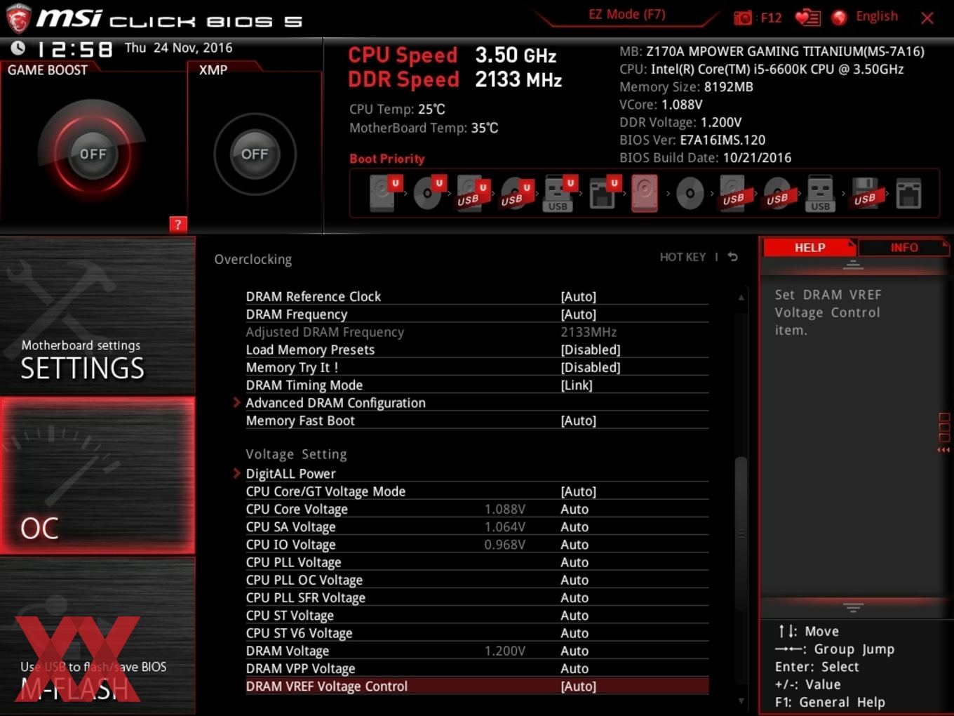Click the CPU PLL SFR Voltage Auto field
This screenshot has width=954, height=716.
[575, 598]
